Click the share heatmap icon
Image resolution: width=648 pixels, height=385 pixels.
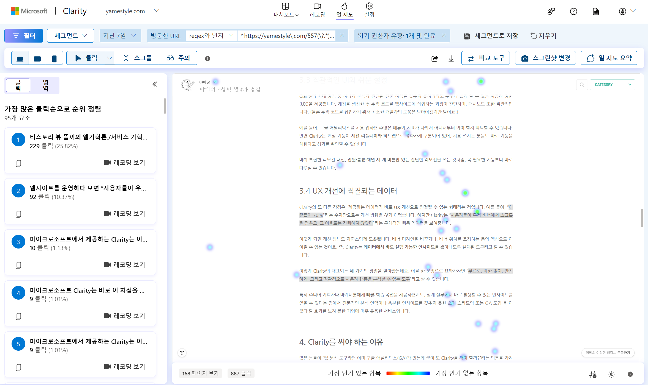point(435,58)
